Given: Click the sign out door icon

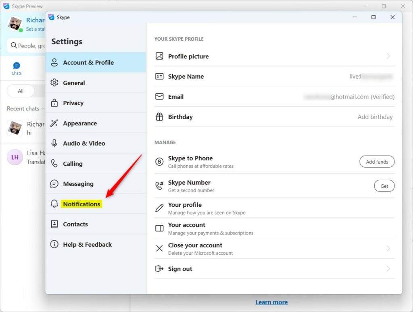Looking at the screenshot, I should click(x=159, y=268).
